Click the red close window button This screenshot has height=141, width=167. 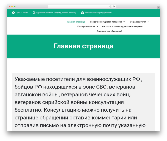tap(10, 6)
